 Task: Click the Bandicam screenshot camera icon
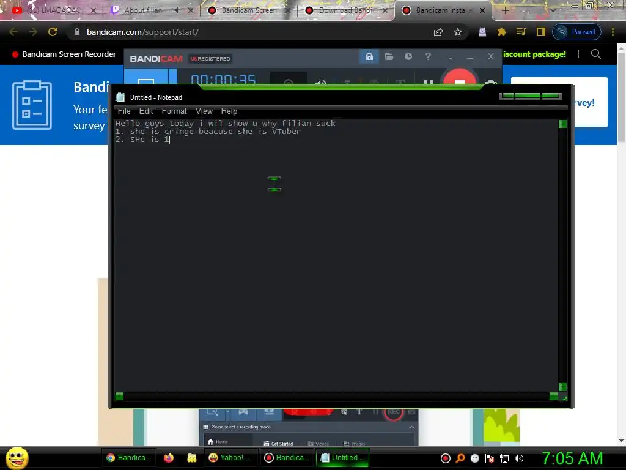click(x=491, y=82)
